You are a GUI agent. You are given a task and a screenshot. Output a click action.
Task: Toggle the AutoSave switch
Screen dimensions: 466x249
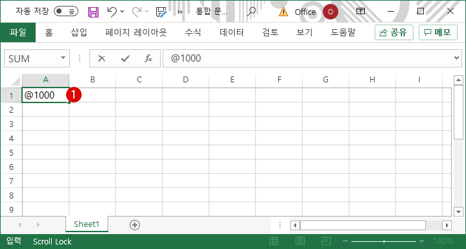click(x=66, y=12)
